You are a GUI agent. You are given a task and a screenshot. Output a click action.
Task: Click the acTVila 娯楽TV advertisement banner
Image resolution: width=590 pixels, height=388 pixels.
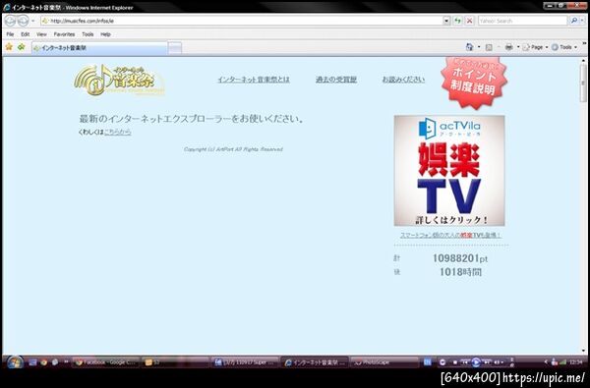pos(449,170)
